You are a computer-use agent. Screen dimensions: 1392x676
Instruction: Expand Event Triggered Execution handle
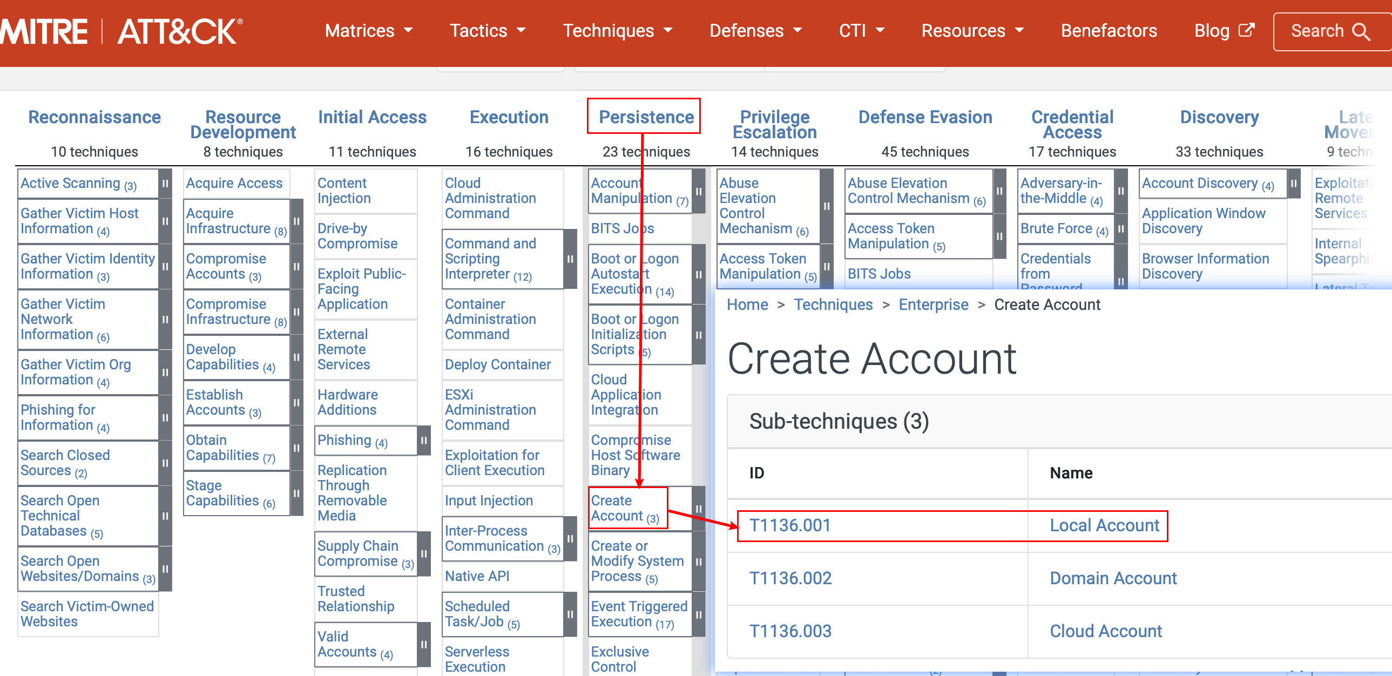699,614
